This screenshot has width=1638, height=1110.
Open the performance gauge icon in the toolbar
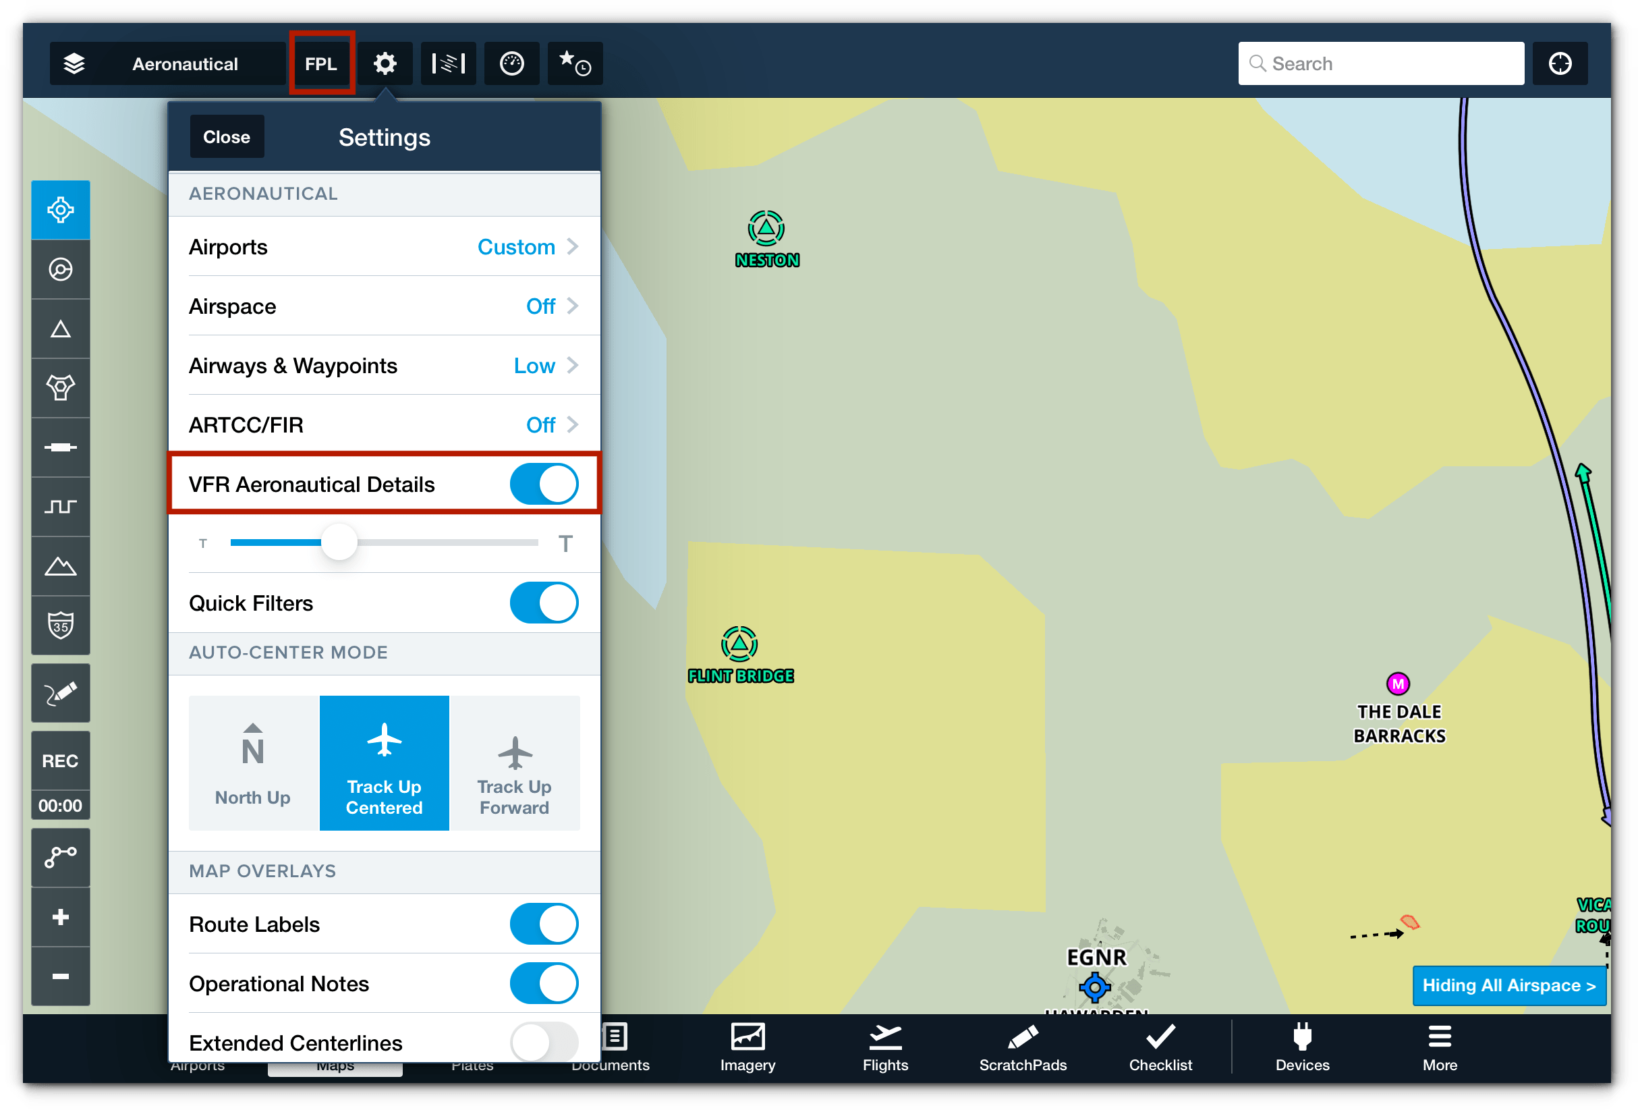point(511,63)
